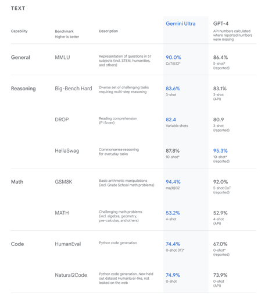Screen dimensions: 272x299
Task: Click the 90.0% Gemini MMLU score
Action: tap(173, 58)
